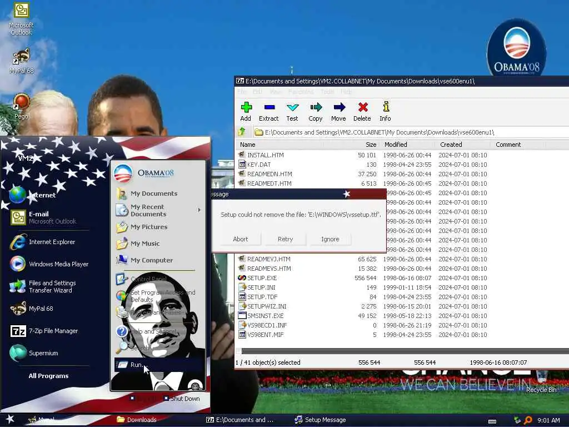569x427 pixels.
Task: Open the Tools menu in 7-Zip
Action: [x=327, y=92]
